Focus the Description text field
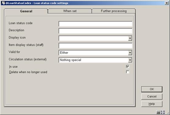The image size is (170, 115). click(x=95, y=31)
